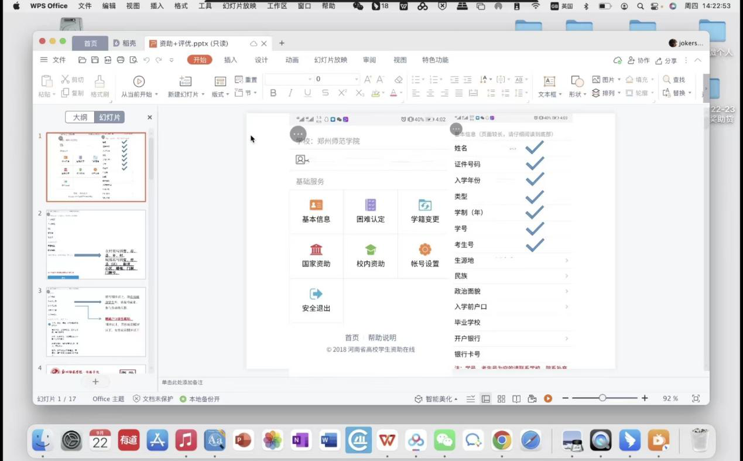Toggle italic formatting
This screenshot has width=743, height=461.
[x=289, y=93]
